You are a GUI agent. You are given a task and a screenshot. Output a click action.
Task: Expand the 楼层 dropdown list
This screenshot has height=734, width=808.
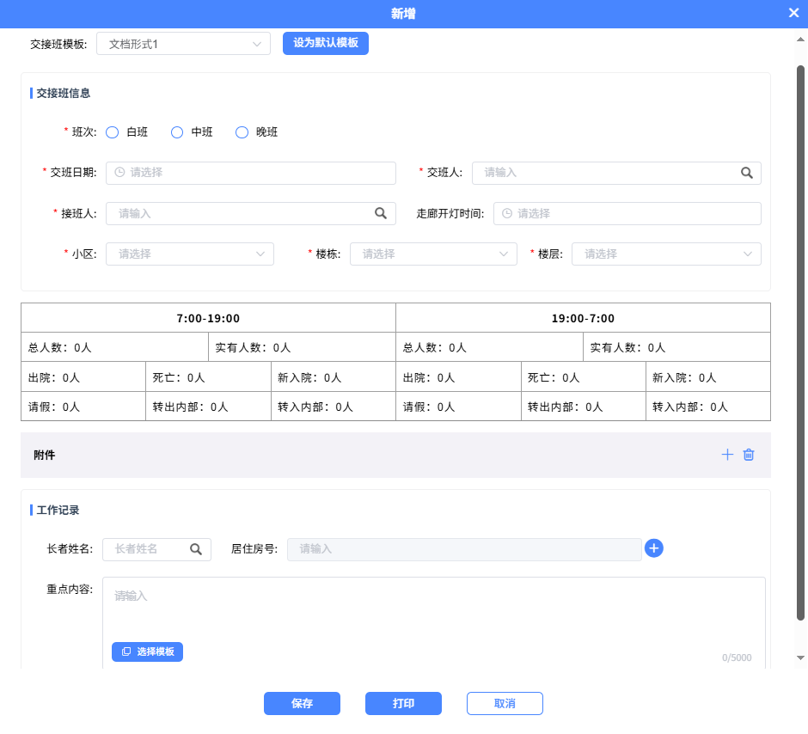coord(666,254)
